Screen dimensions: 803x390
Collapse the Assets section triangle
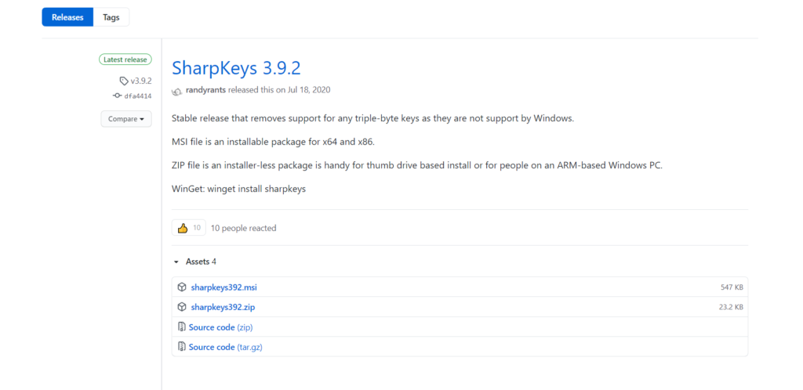point(176,262)
